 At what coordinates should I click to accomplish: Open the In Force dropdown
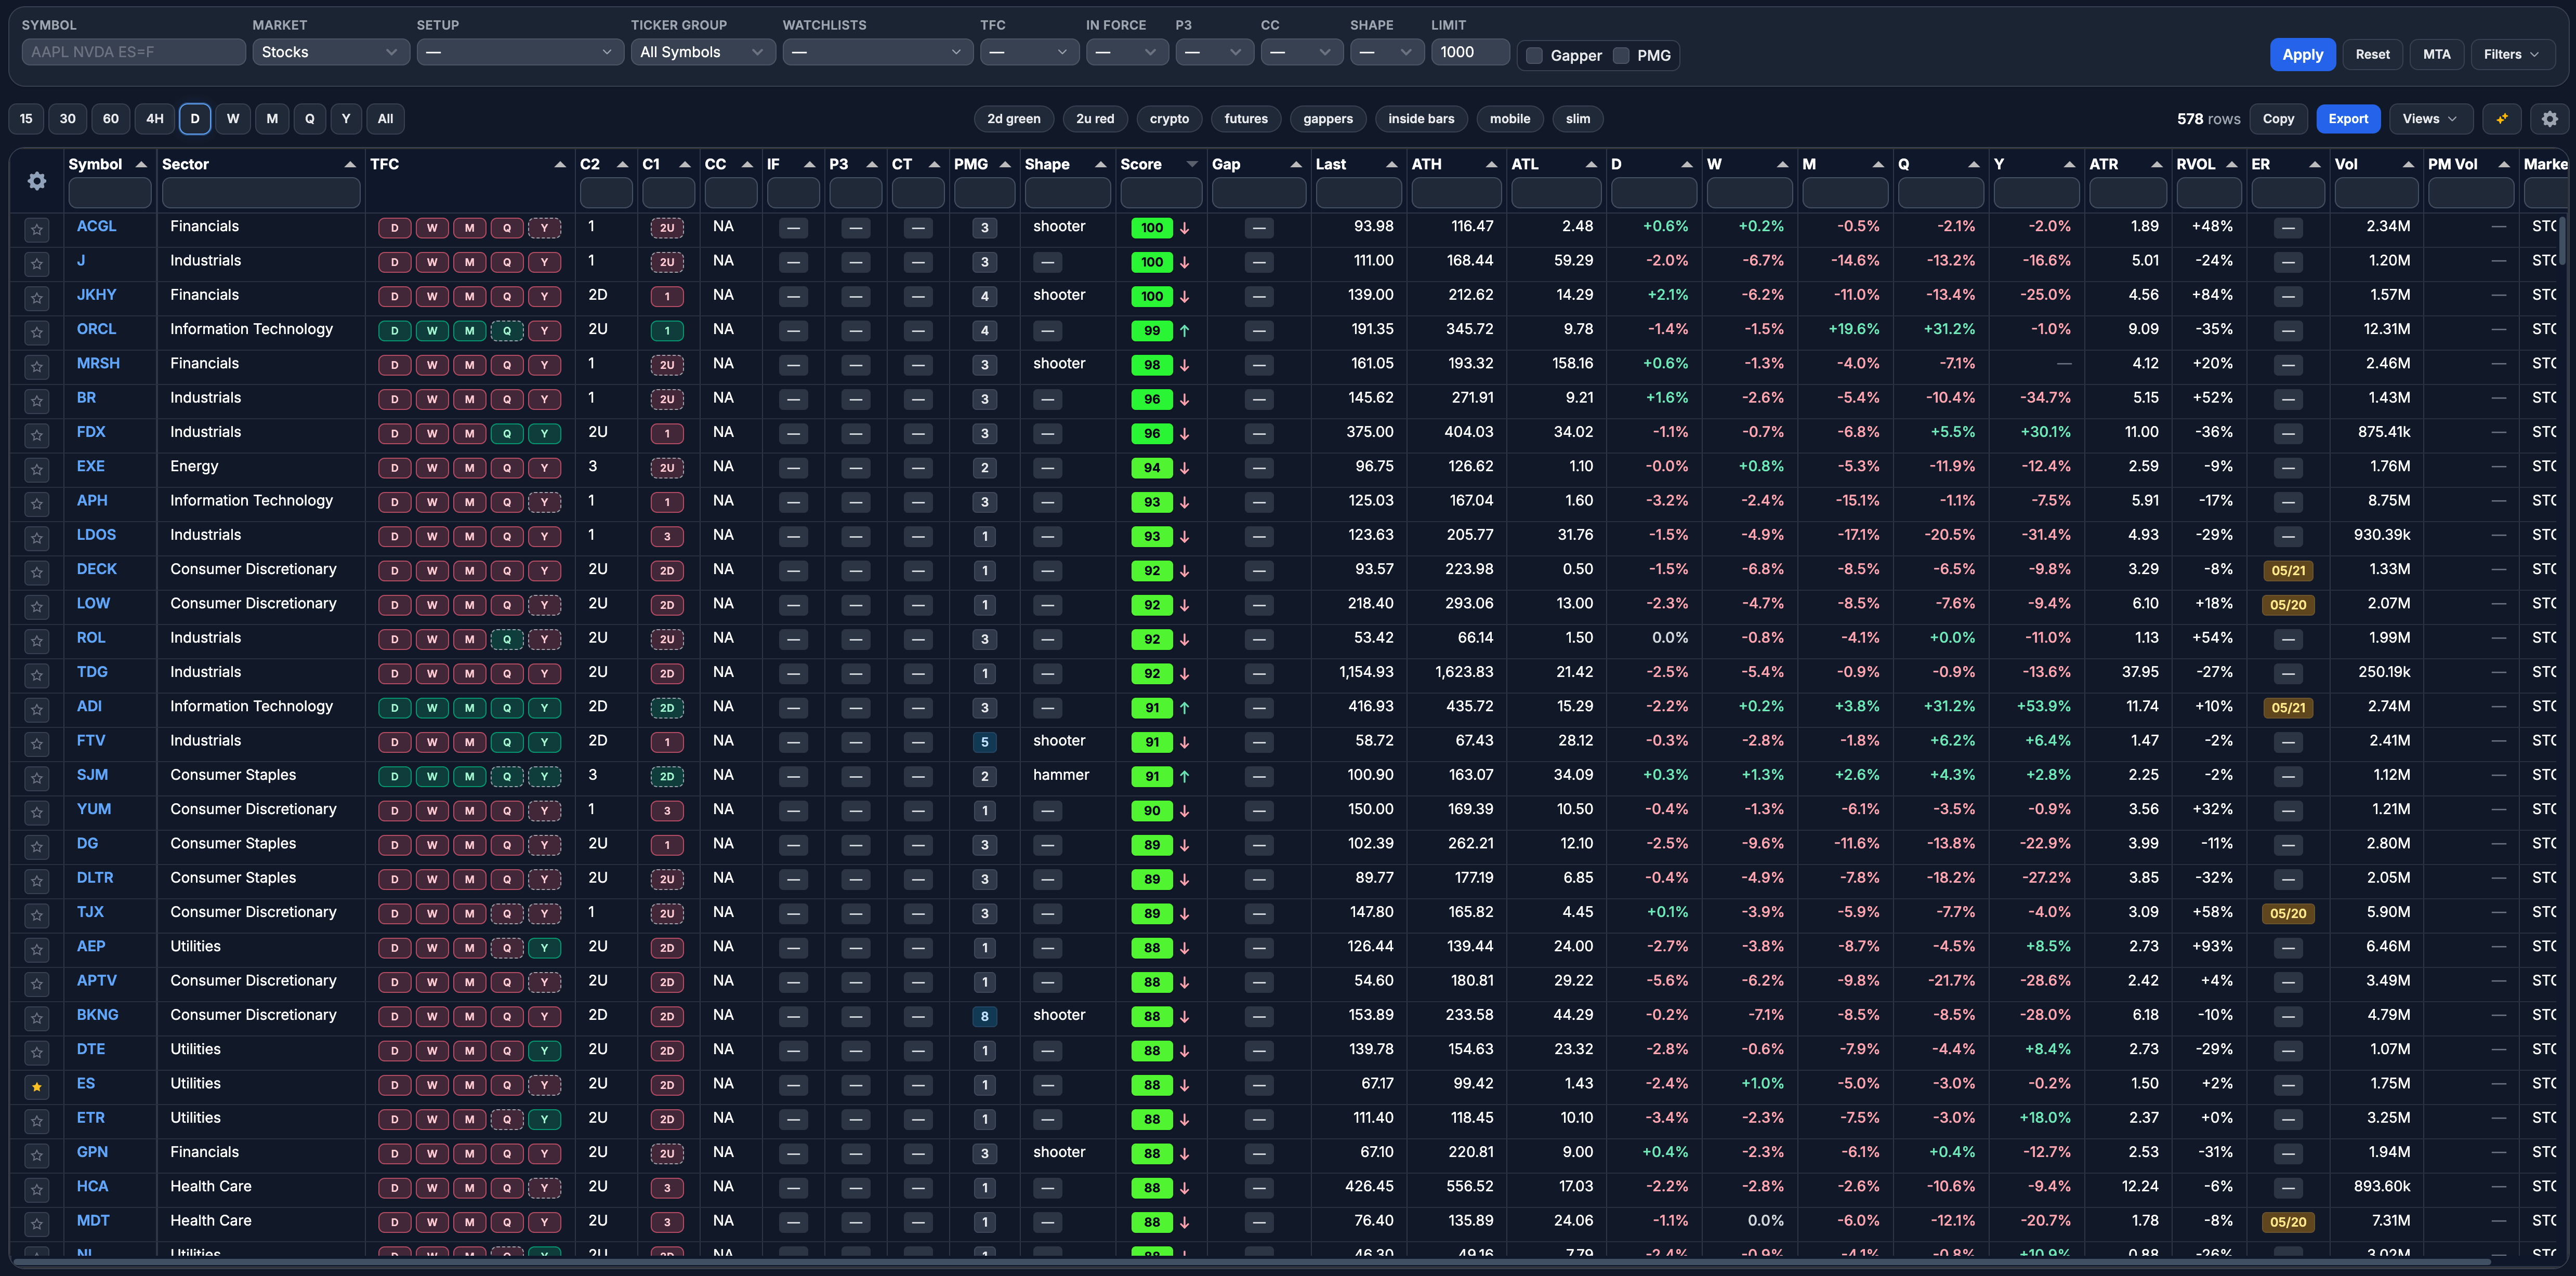1126,52
